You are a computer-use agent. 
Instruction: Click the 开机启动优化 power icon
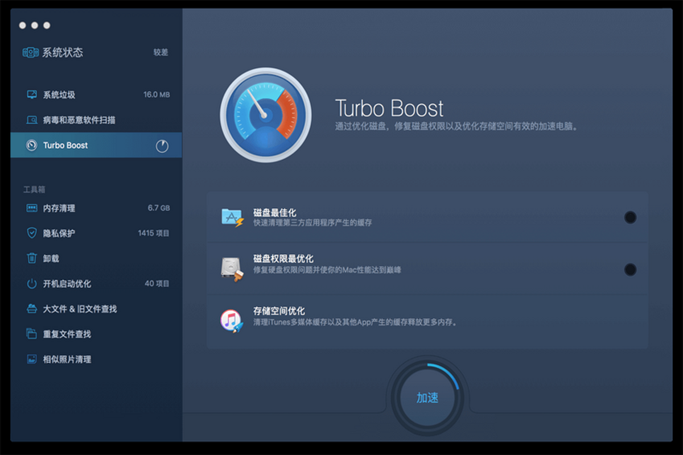point(32,283)
